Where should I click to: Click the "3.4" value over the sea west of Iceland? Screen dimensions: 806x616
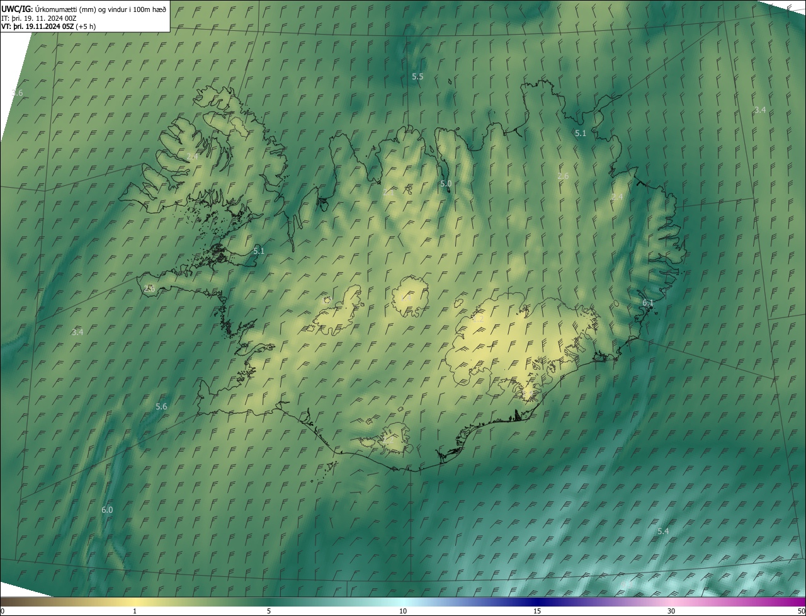coord(77,331)
